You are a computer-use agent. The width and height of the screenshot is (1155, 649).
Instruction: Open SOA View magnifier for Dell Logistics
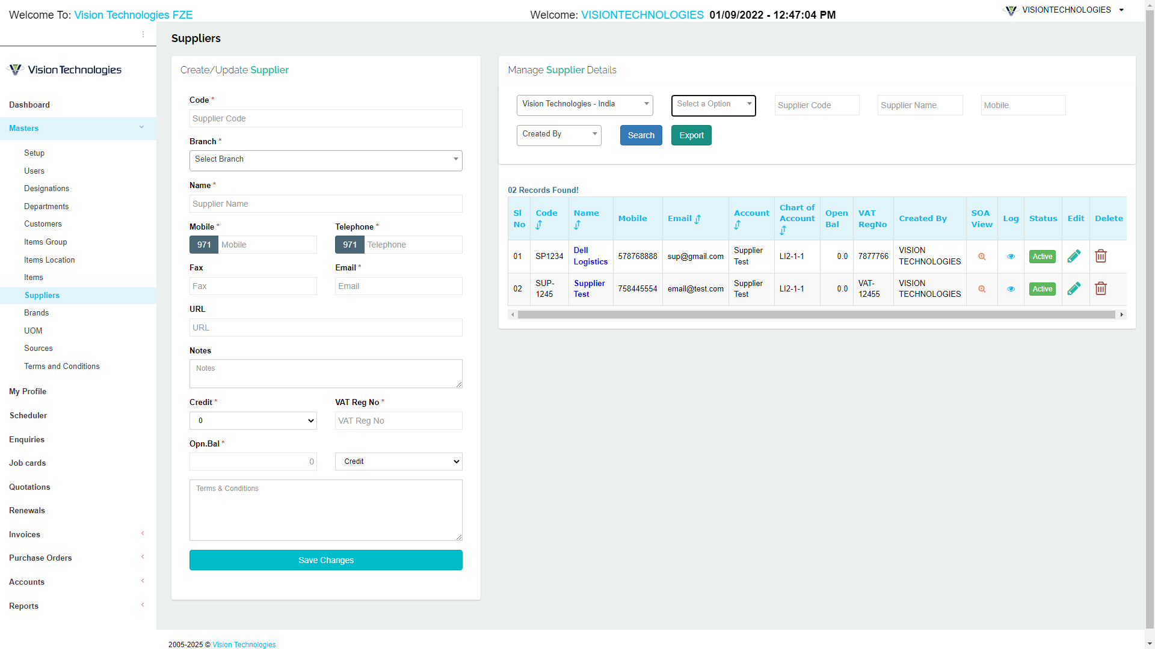pyautogui.click(x=982, y=256)
